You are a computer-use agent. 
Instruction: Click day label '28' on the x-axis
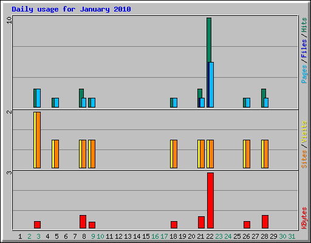pos(264,236)
